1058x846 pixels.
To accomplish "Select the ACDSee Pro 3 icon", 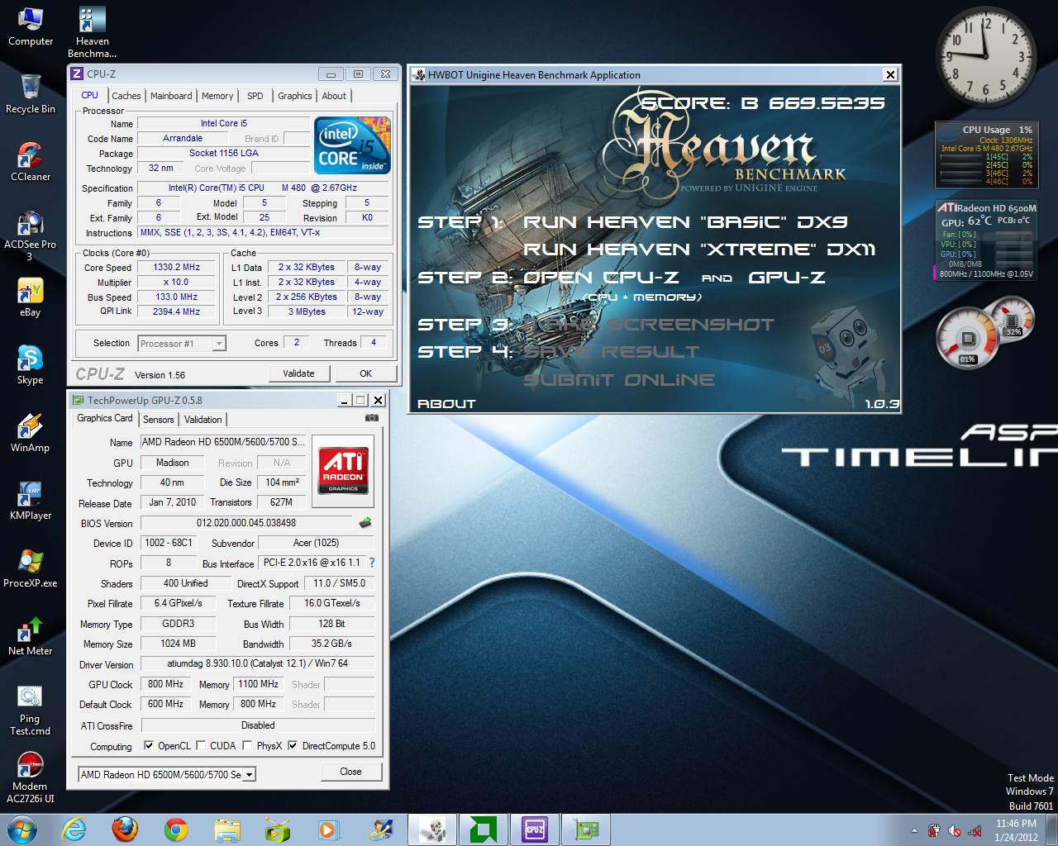I will (x=31, y=235).
